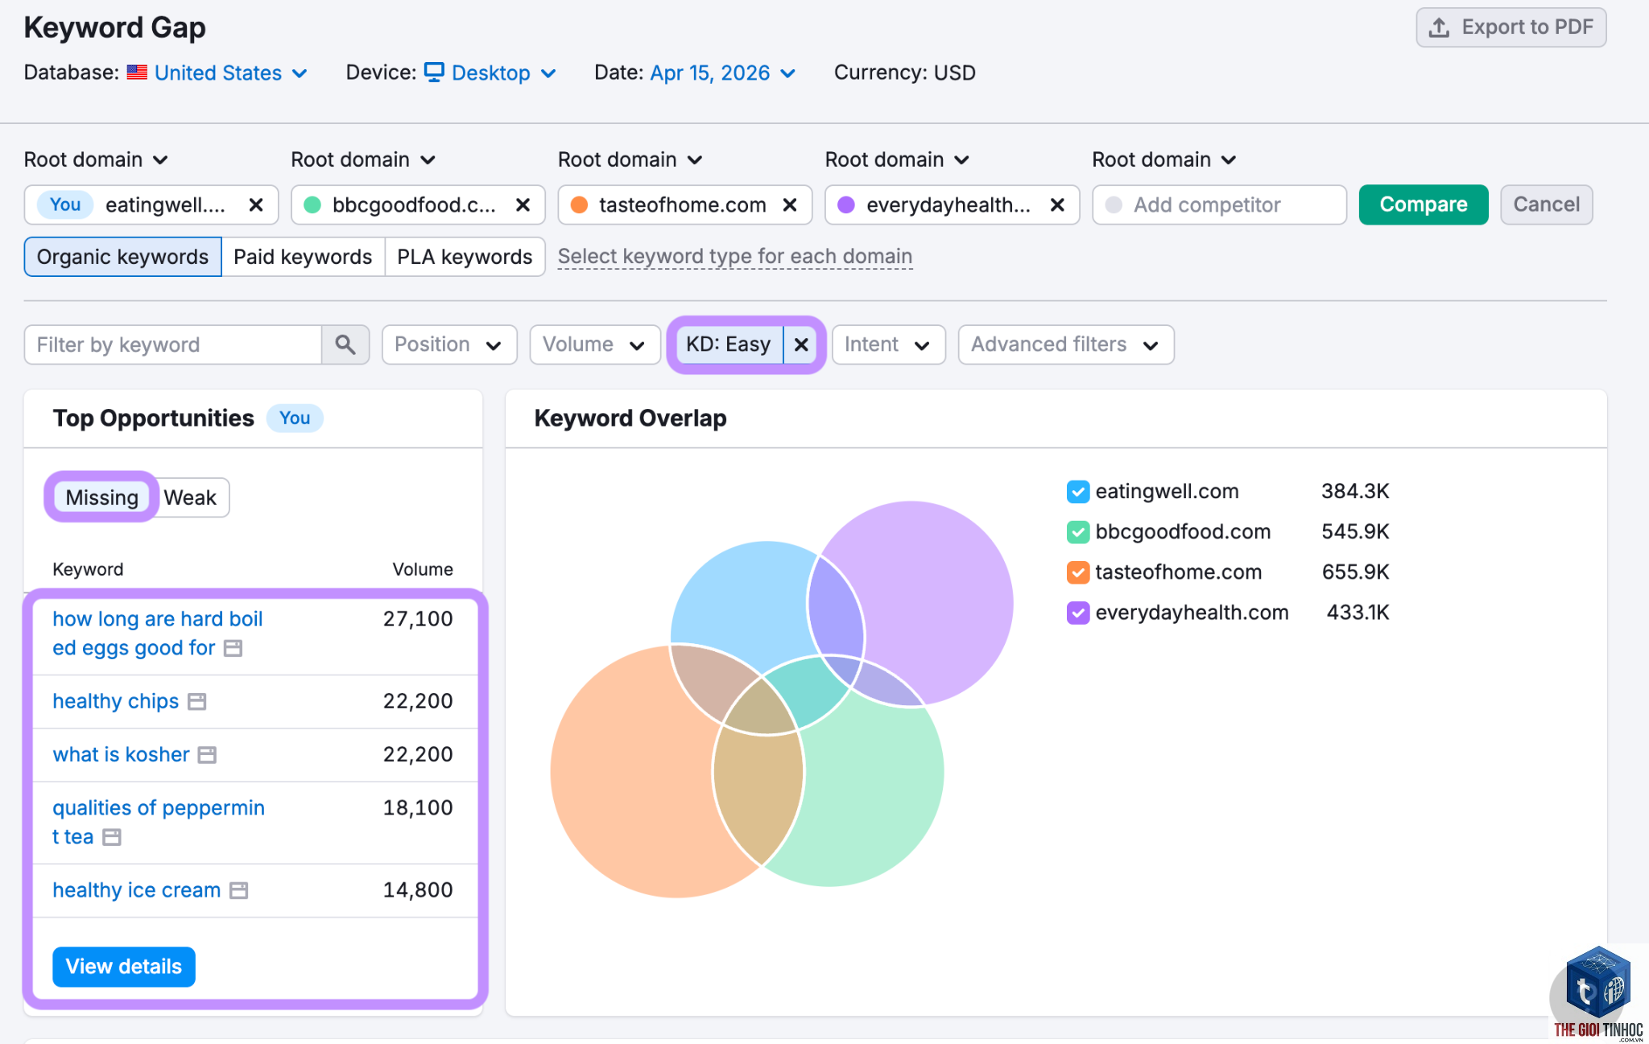This screenshot has height=1044, width=1649.
Task: Open the Intent filter dropdown
Action: pyautogui.click(x=888, y=345)
